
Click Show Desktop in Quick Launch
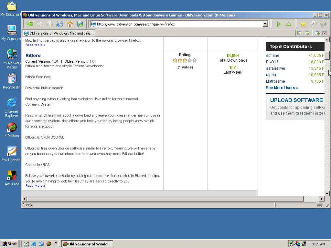26,244
